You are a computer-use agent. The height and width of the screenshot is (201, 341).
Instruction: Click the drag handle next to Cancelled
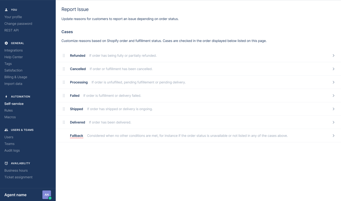64,69
